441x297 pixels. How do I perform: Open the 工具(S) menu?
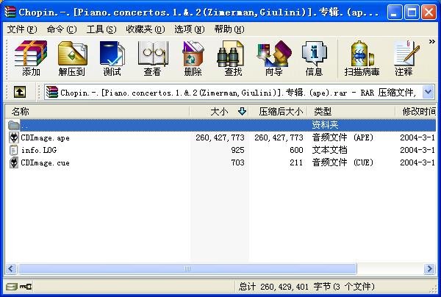click(101, 29)
